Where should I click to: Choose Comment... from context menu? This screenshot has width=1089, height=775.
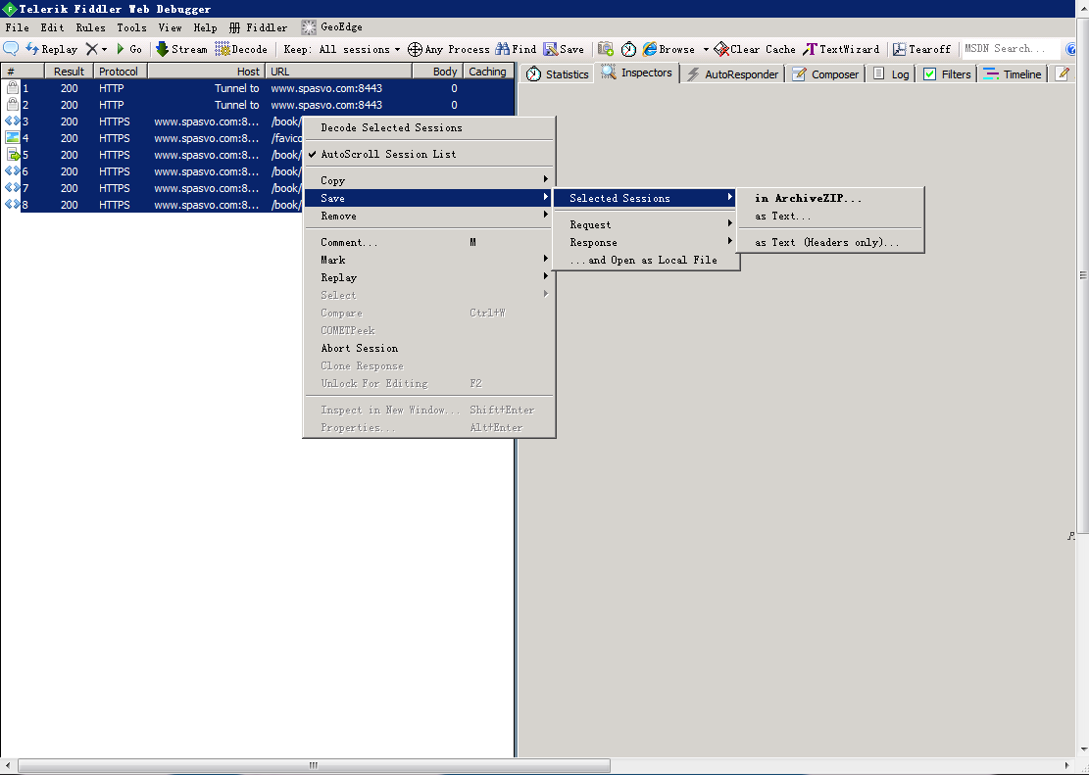pos(429,242)
